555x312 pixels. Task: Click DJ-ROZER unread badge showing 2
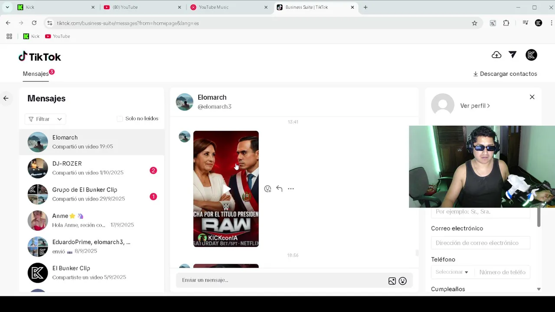(153, 171)
